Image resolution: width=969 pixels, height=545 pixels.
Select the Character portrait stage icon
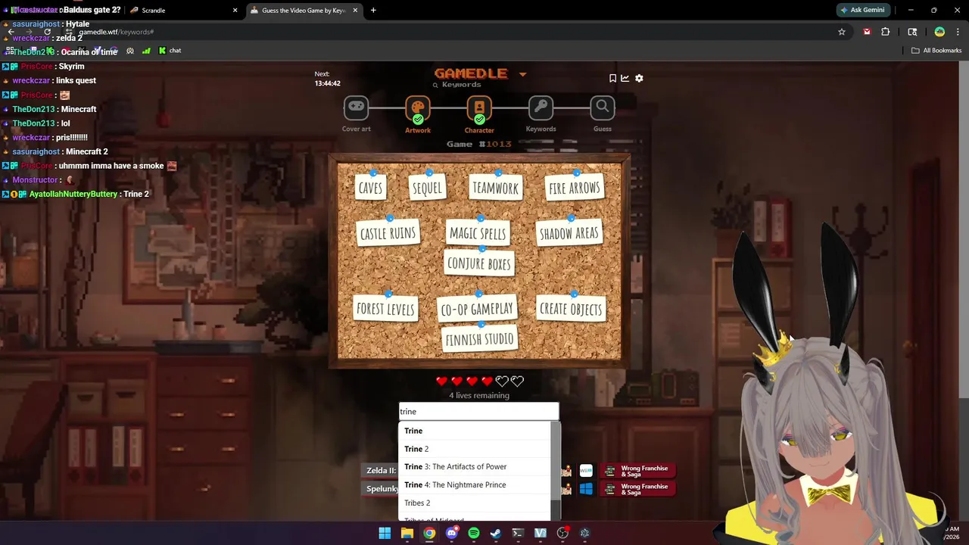click(479, 108)
